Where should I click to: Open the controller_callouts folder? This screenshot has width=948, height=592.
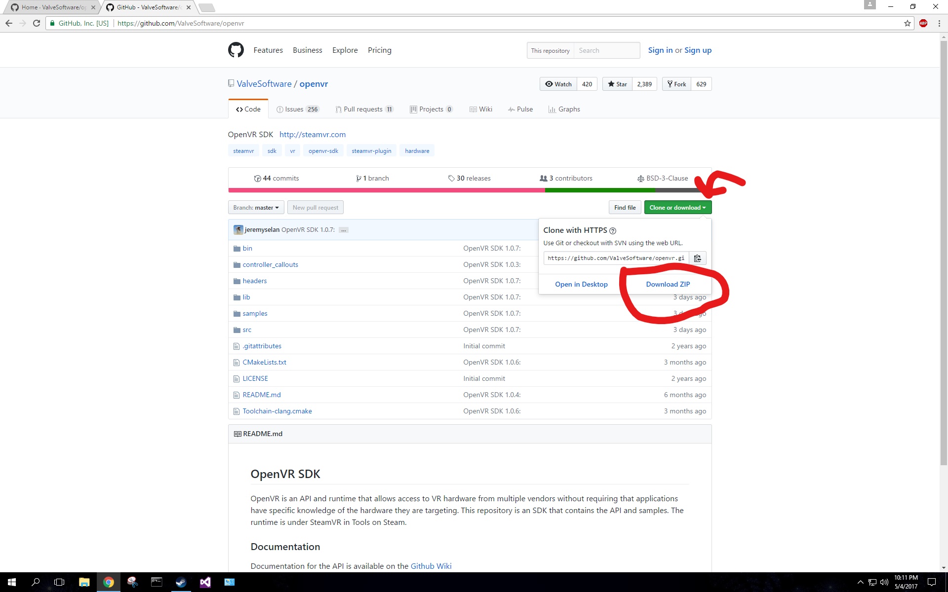coord(270,264)
